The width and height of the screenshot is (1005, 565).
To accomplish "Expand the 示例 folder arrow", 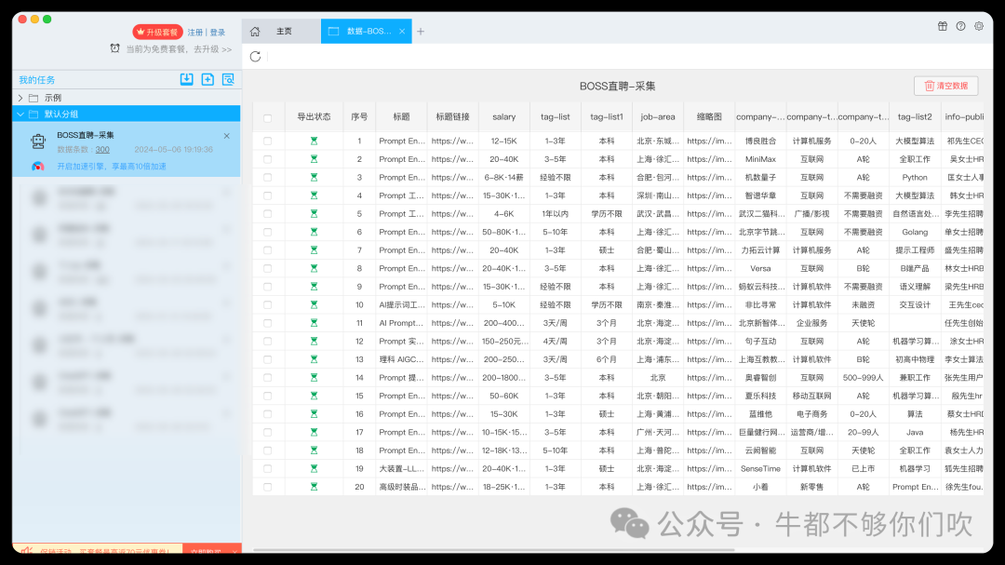I will (20, 98).
